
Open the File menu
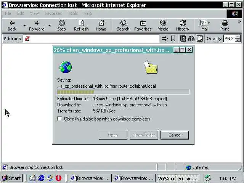coord(8,14)
